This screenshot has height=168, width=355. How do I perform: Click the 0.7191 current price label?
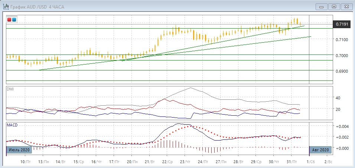click(x=342, y=24)
